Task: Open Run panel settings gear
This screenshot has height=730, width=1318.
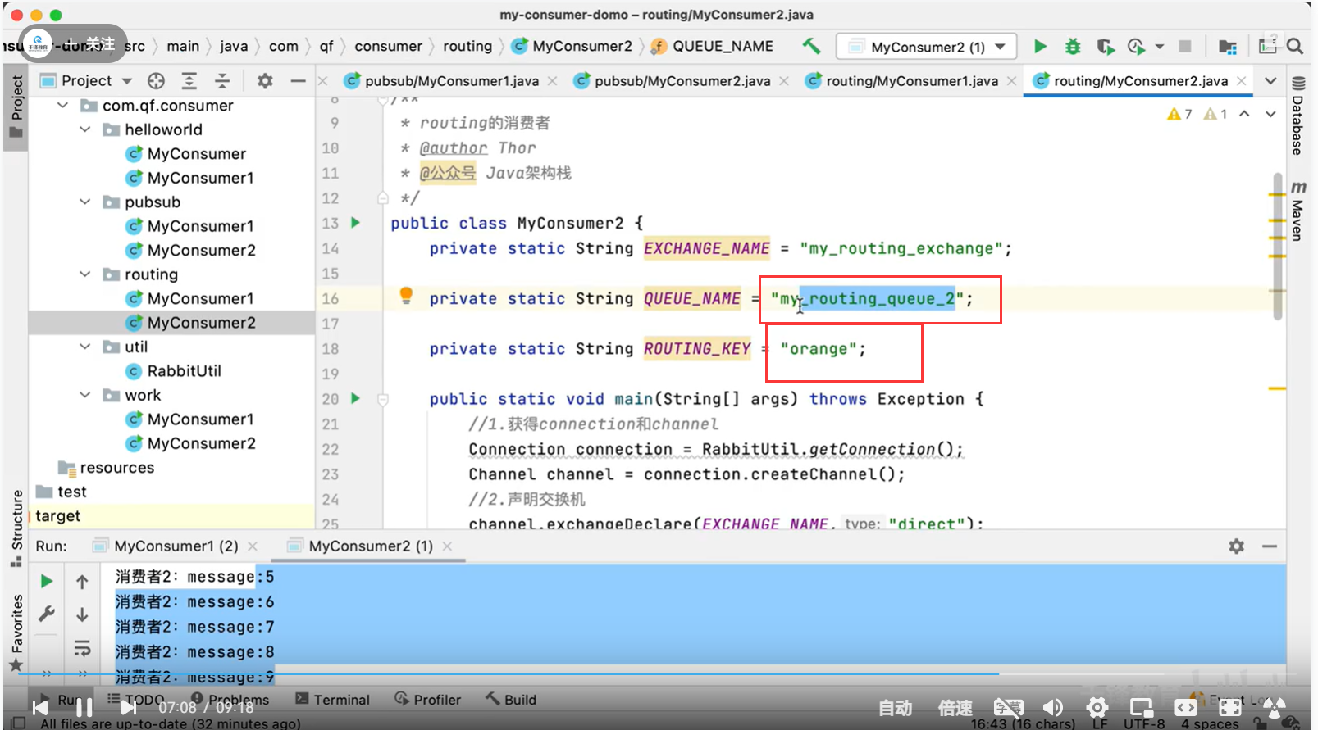Action: (x=1236, y=546)
